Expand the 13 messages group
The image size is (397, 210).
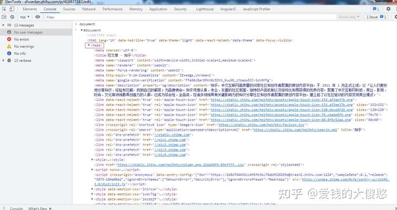pos(3,25)
